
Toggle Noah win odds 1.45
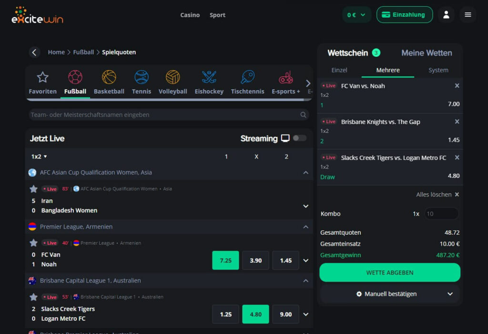pyautogui.click(x=285, y=260)
